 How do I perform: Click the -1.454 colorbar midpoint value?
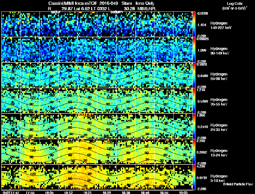[x=201, y=25]
